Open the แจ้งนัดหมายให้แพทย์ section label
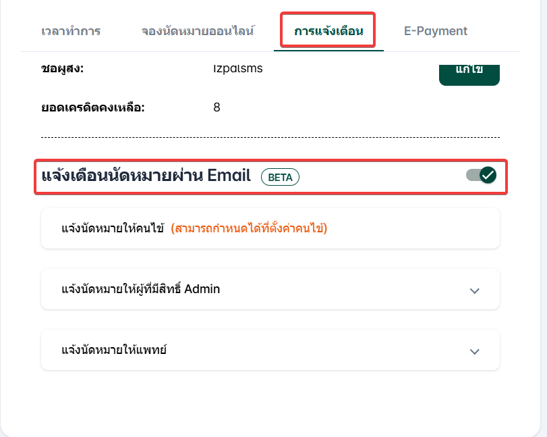Image resolution: width=547 pixels, height=437 pixels. click(114, 350)
